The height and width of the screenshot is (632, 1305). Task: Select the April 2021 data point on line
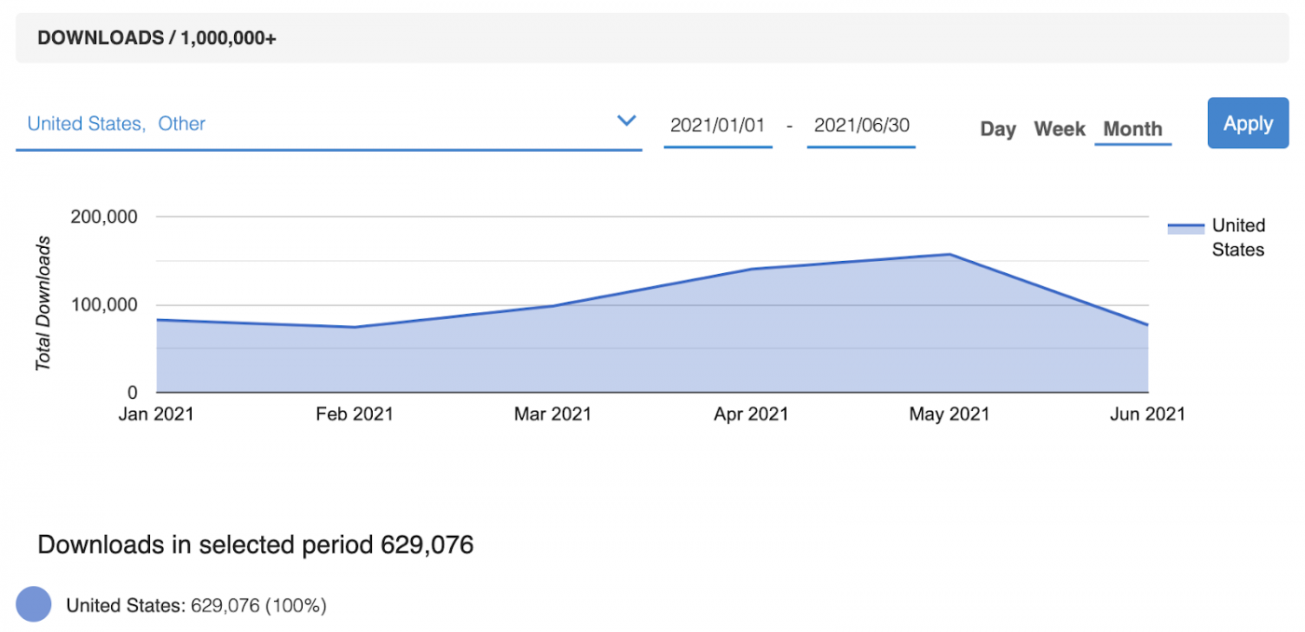751,269
